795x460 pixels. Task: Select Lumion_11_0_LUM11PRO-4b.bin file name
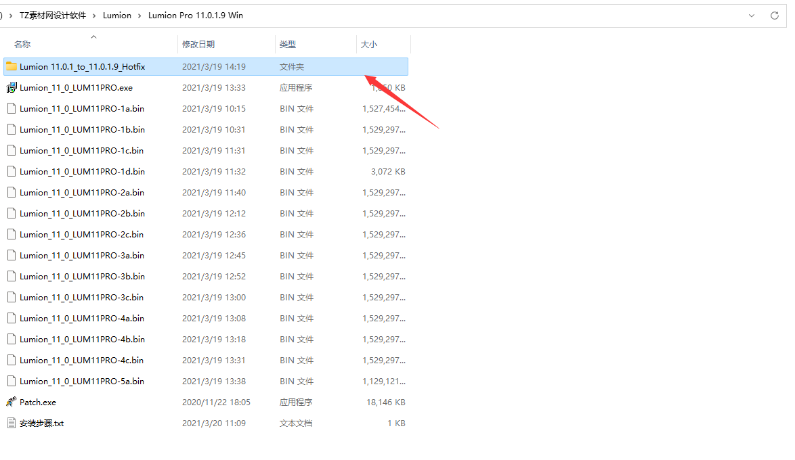(x=82, y=340)
